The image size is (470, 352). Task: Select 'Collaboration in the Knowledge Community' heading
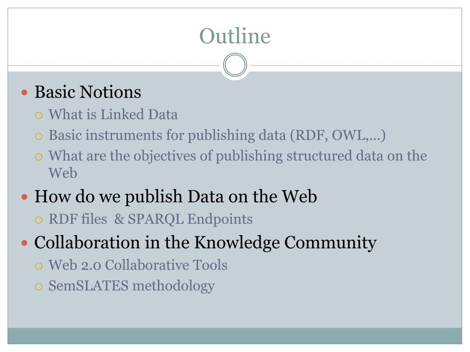(205, 243)
